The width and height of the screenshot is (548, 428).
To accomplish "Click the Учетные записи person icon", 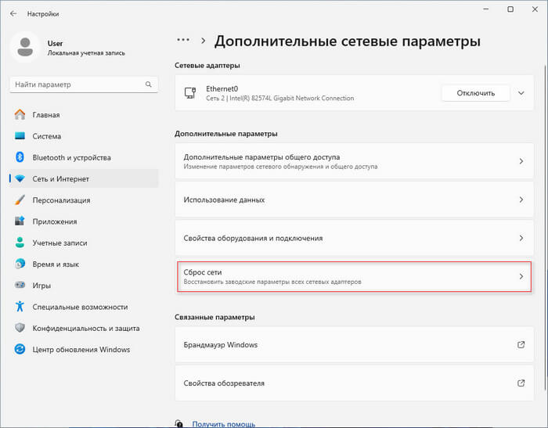I will [20, 243].
